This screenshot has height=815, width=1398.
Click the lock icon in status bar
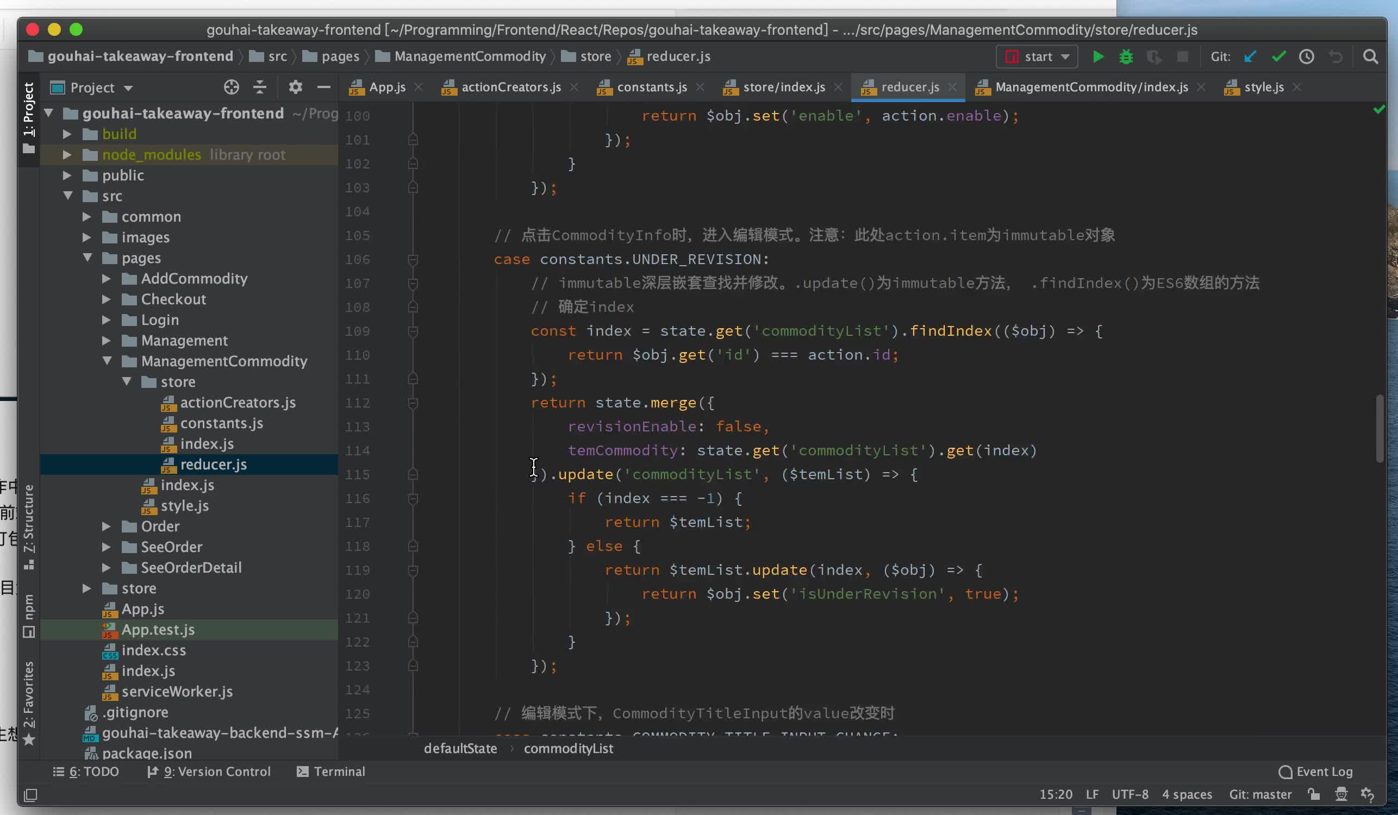[x=1313, y=794]
